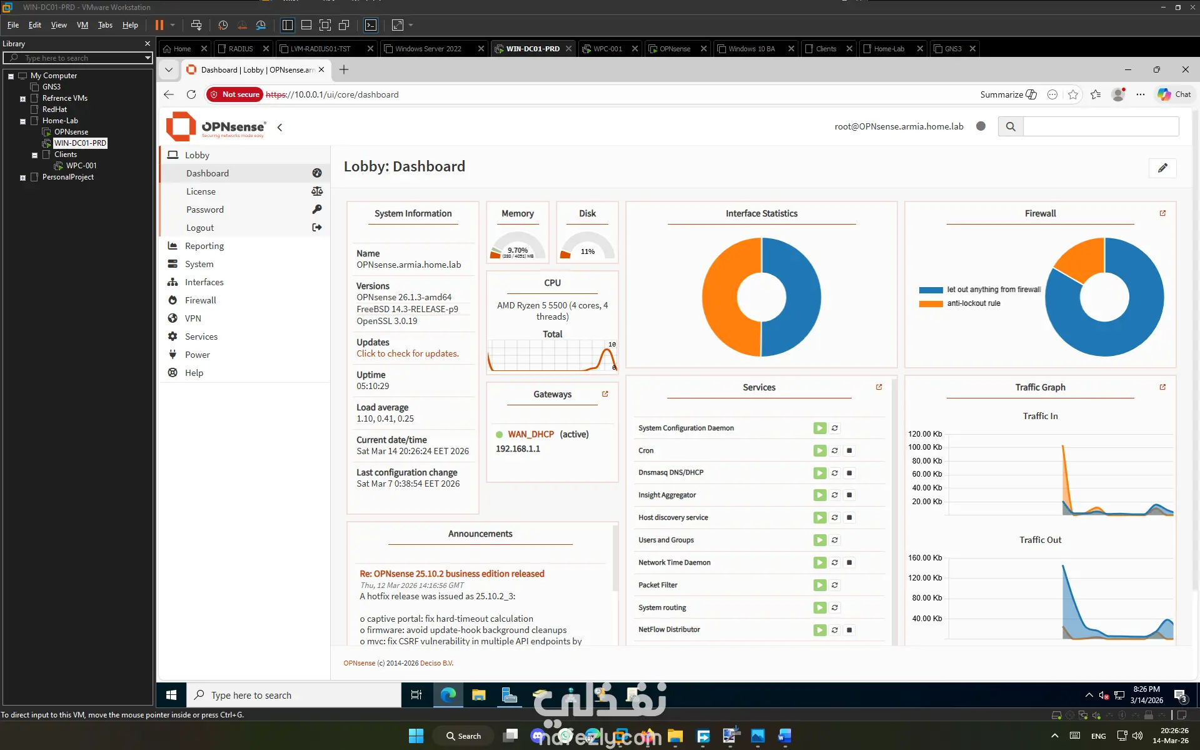1200x750 pixels.
Task: Click the OPNsense search magnifier icon
Action: [1011, 126]
